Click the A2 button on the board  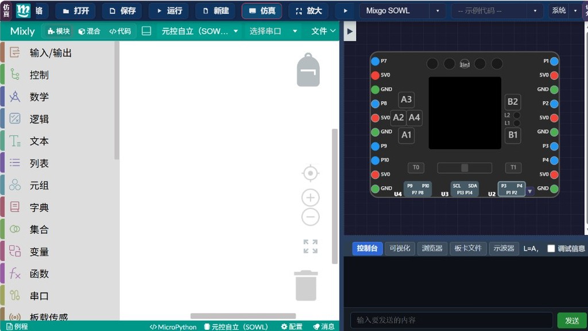click(x=399, y=117)
